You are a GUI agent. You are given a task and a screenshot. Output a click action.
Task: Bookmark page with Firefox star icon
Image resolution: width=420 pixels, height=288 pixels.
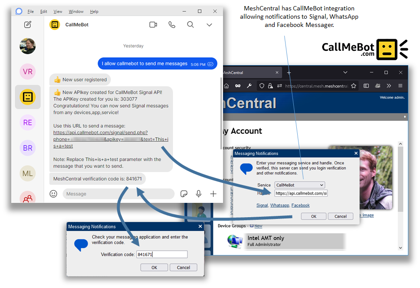354,86
